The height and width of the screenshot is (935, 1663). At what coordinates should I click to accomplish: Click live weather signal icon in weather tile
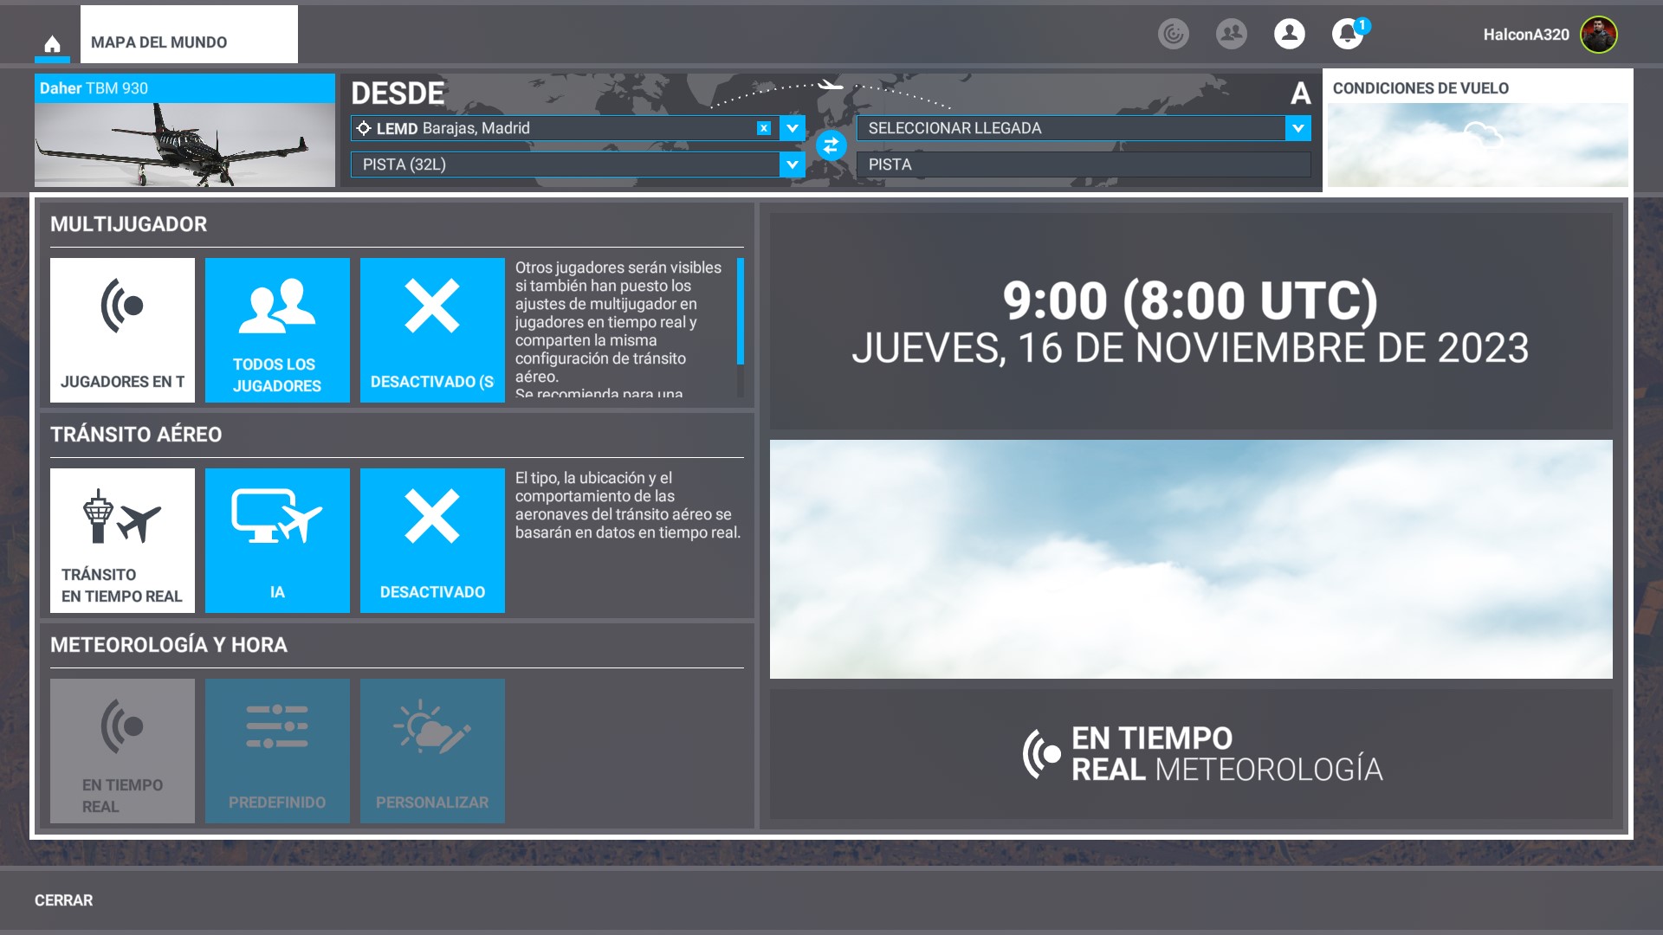[122, 726]
